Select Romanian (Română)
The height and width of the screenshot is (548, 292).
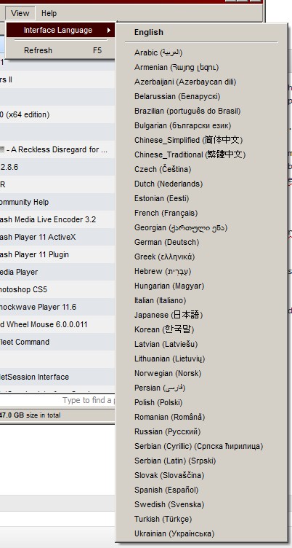coord(201,417)
